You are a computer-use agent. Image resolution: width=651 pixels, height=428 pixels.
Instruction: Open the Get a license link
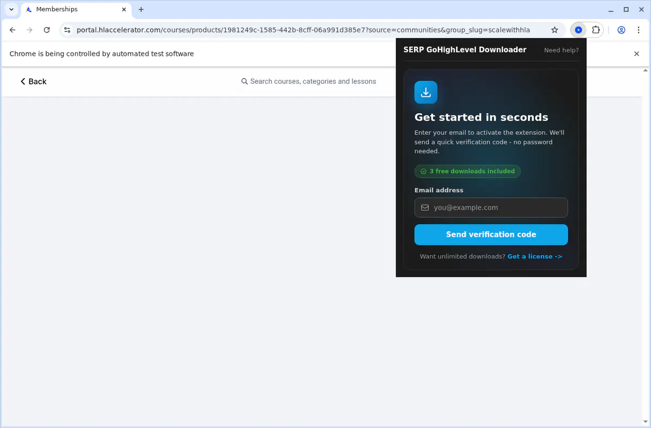(535, 256)
